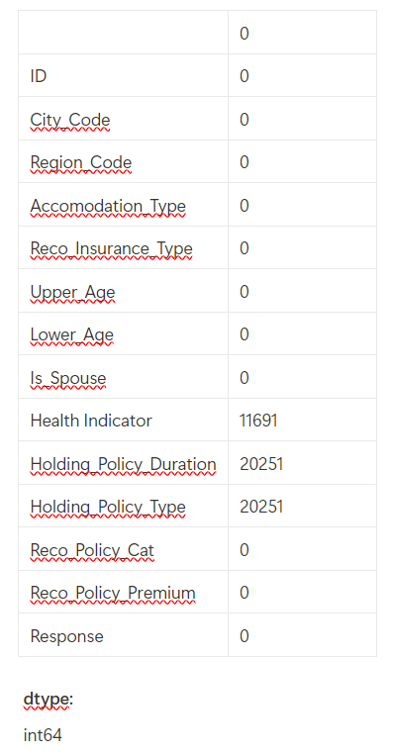Click the Reco_Insurance_Type label
The height and width of the screenshot is (754, 393).
click(111, 248)
